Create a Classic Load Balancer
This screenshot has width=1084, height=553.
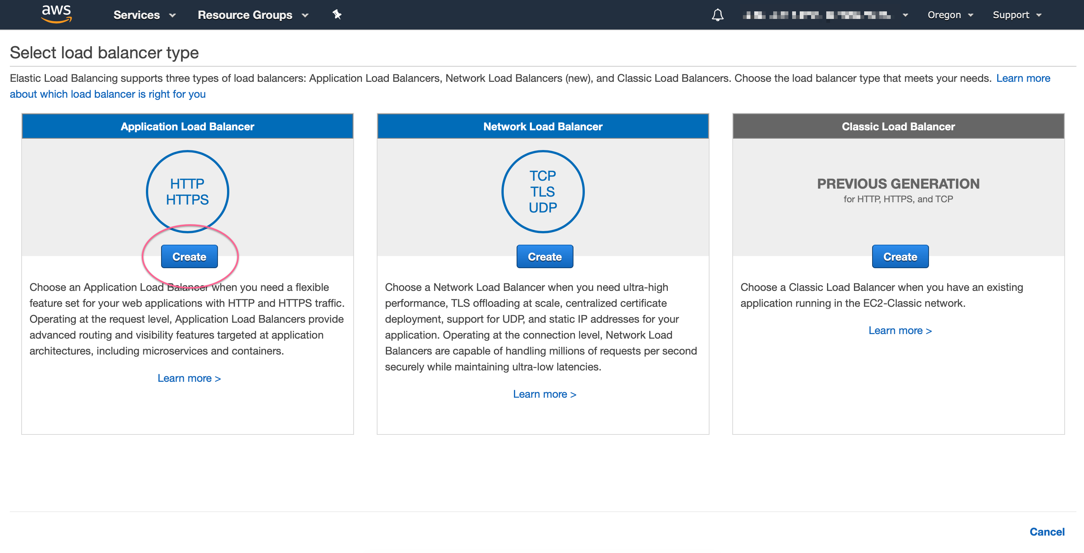900,256
